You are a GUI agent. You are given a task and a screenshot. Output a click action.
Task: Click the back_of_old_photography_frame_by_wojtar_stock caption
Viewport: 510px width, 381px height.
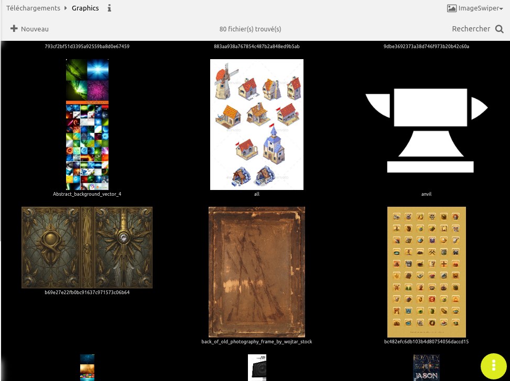click(257, 342)
